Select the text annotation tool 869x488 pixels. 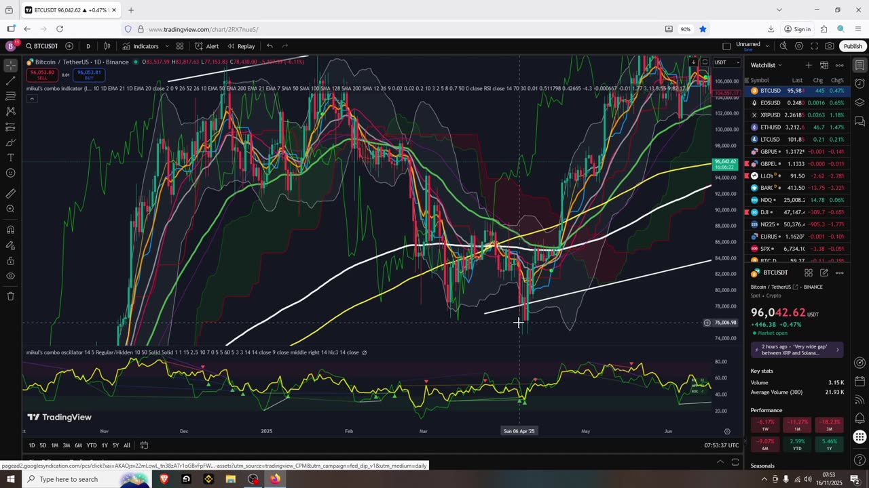point(10,158)
